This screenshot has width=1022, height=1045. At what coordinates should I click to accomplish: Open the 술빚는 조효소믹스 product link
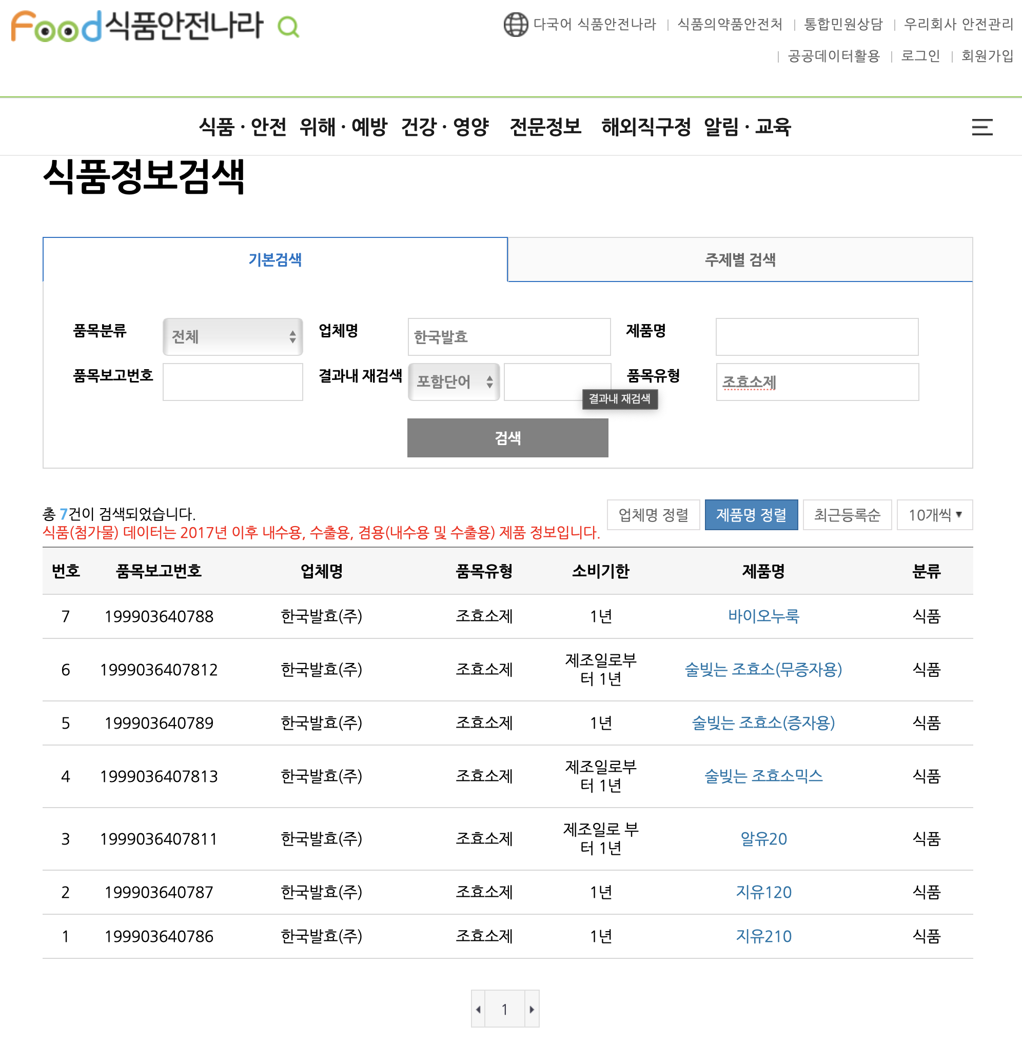763,776
